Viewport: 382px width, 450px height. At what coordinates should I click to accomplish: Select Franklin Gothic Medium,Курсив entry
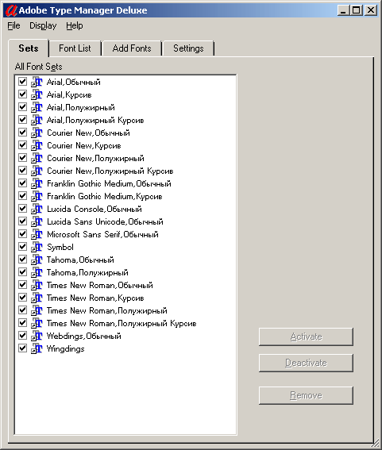[105, 196]
